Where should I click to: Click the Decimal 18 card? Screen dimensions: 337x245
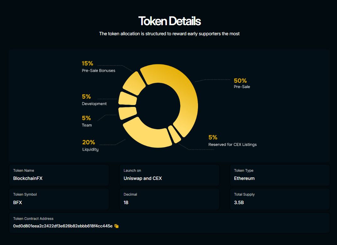[x=169, y=199]
